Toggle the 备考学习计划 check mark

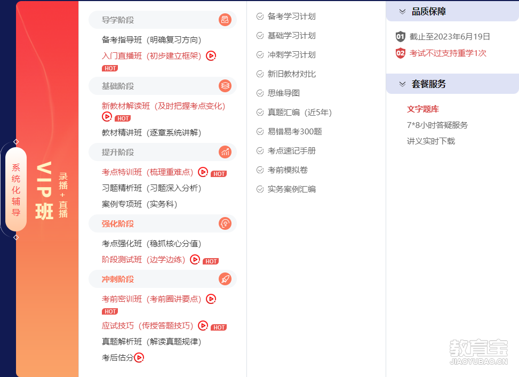click(x=260, y=17)
